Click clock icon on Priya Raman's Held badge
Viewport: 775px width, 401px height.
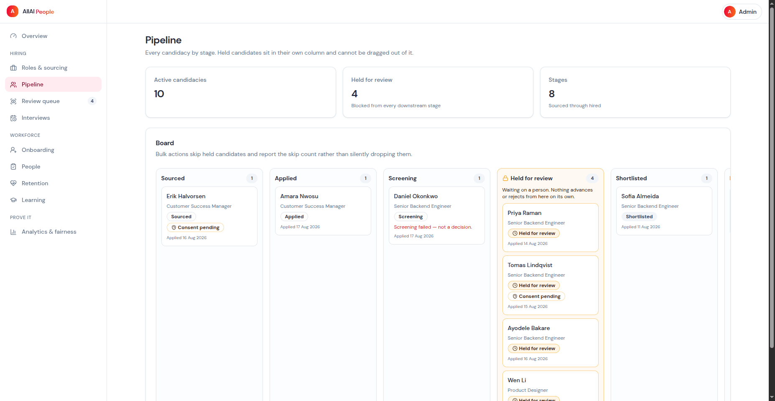(x=515, y=233)
